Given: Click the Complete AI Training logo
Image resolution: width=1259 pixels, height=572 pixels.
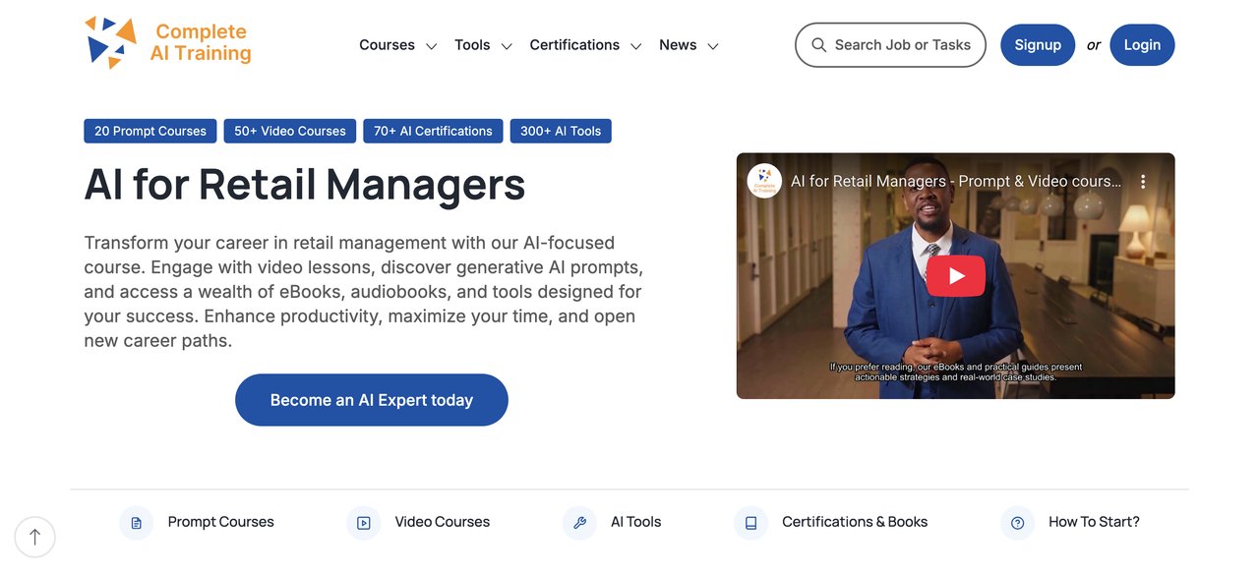Looking at the screenshot, I should point(168,43).
